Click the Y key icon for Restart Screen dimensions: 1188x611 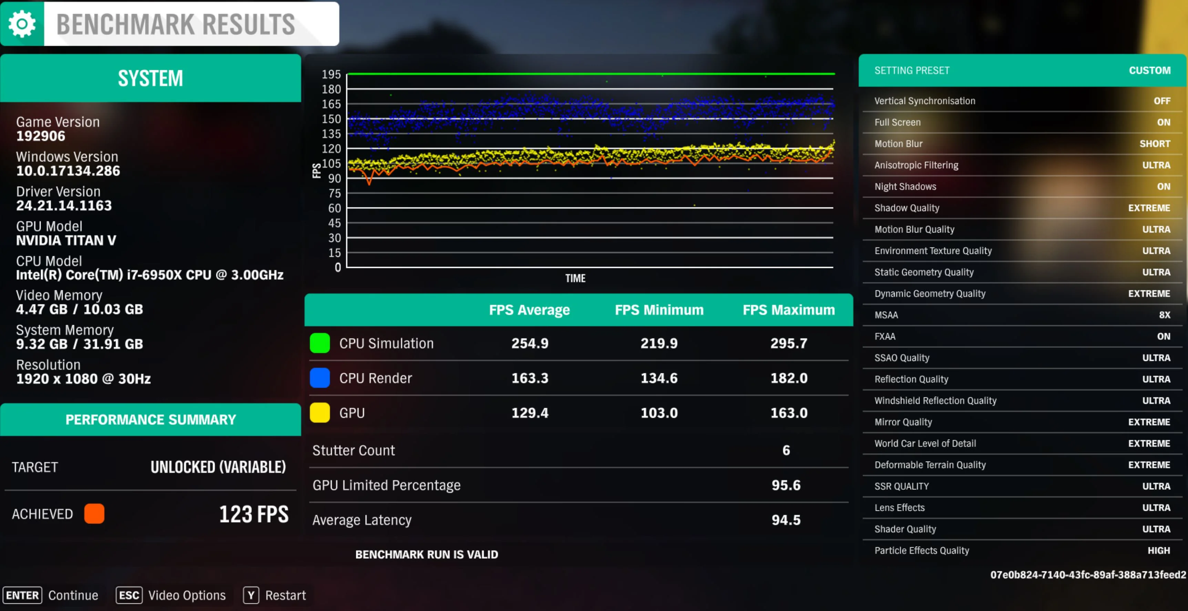pos(251,595)
